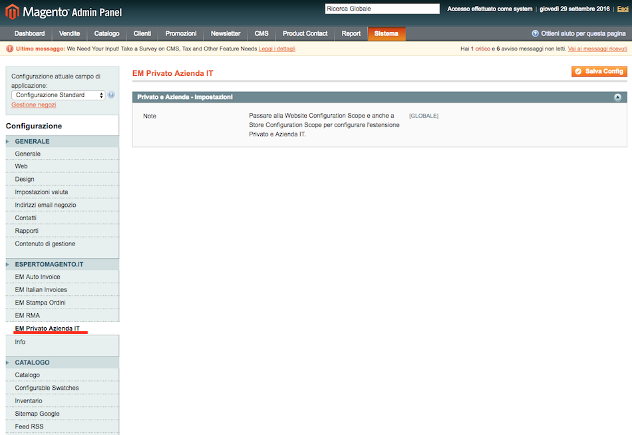
Task: Open the Leggi i dettagli link
Action: click(x=277, y=49)
